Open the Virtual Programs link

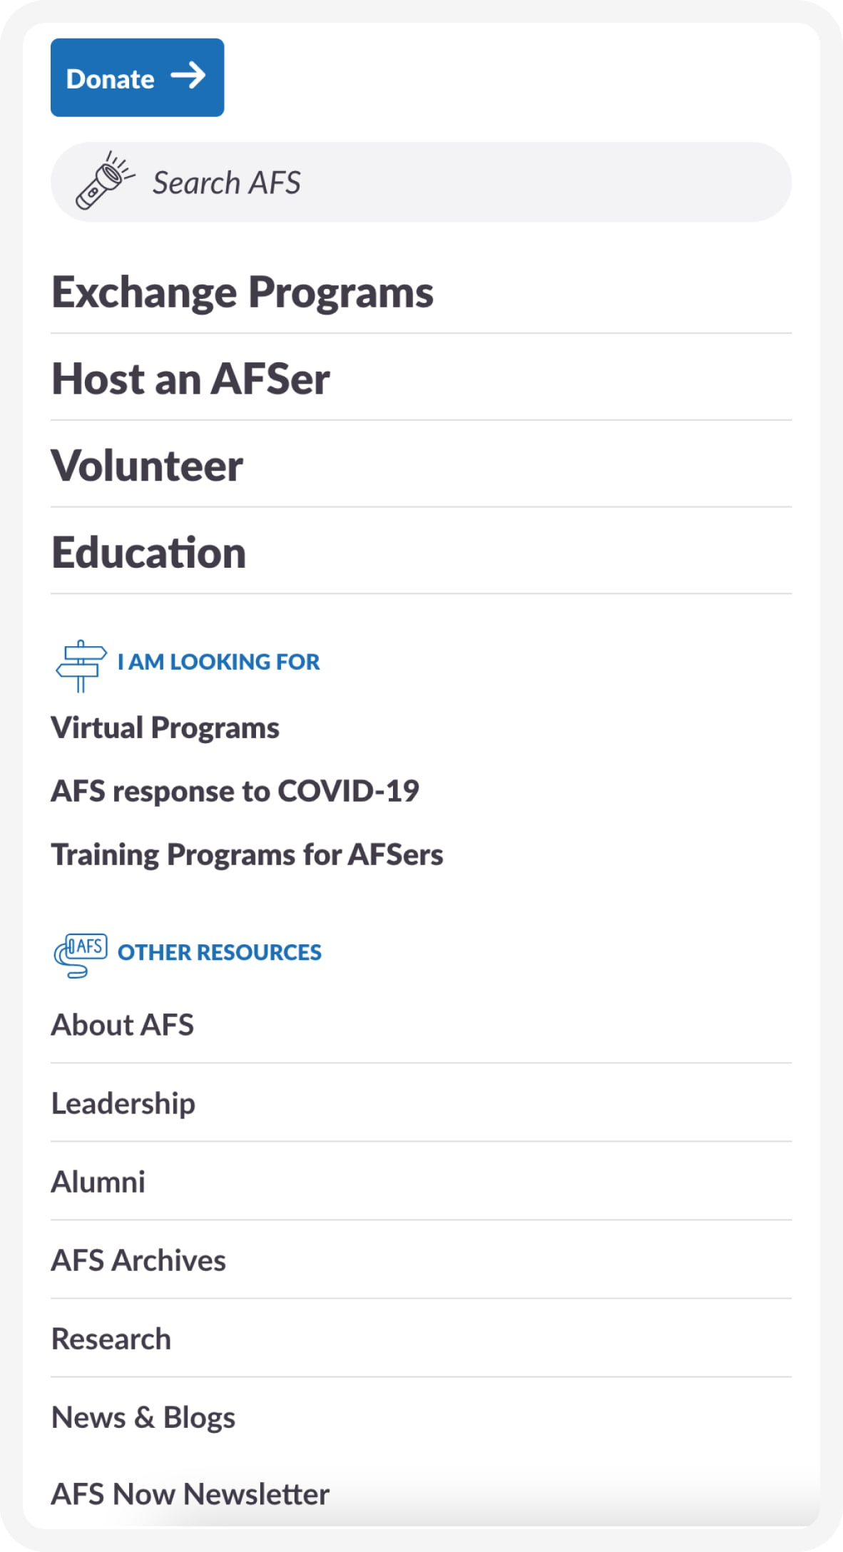pyautogui.click(x=165, y=728)
